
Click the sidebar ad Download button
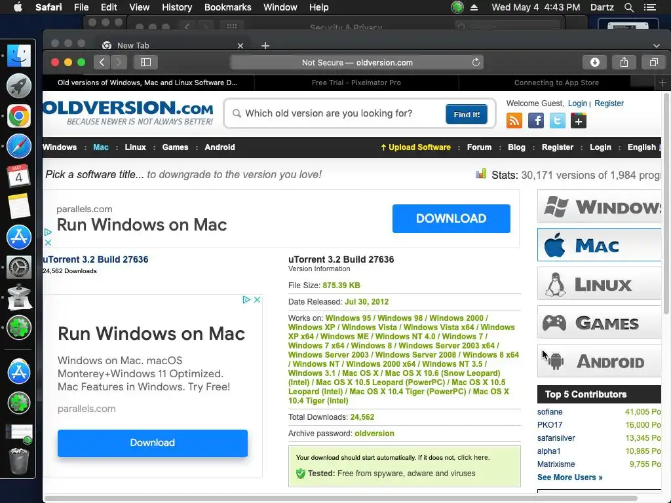152,443
